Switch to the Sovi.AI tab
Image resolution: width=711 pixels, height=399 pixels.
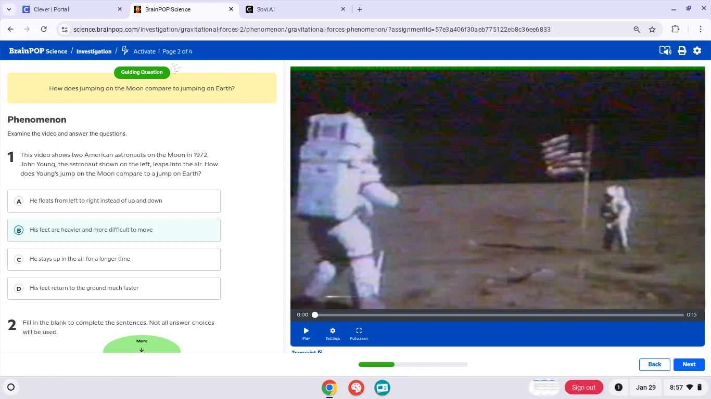[289, 9]
